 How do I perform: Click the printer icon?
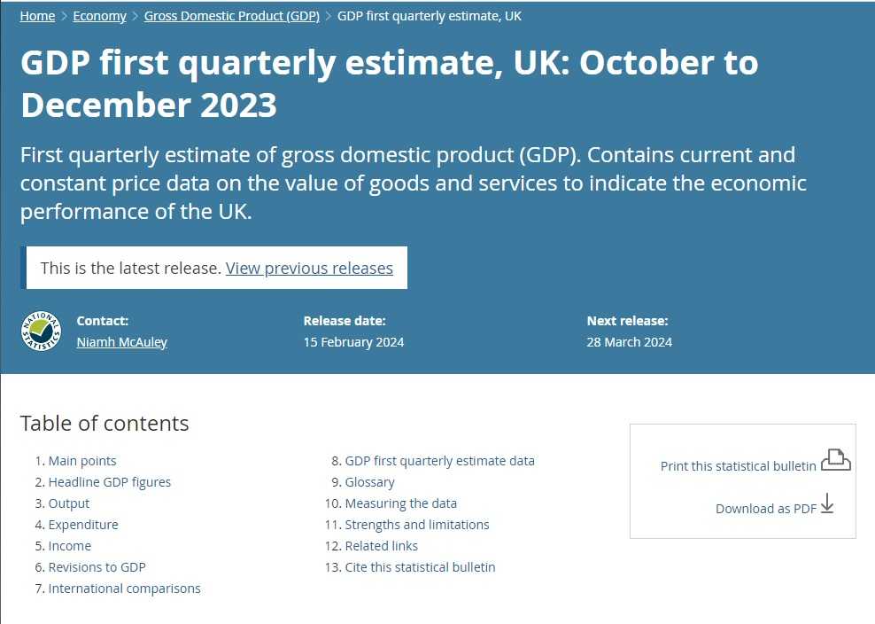point(835,461)
